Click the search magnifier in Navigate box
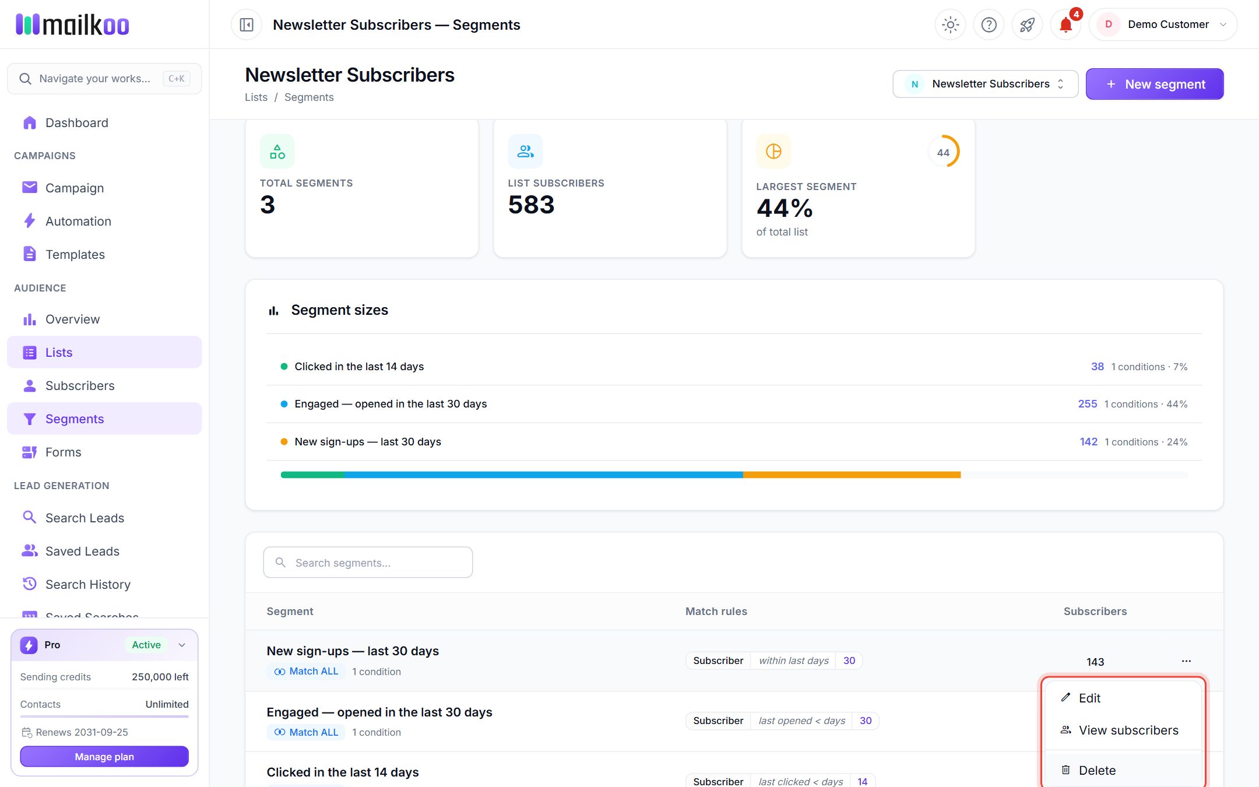The image size is (1259, 787). 25,79
